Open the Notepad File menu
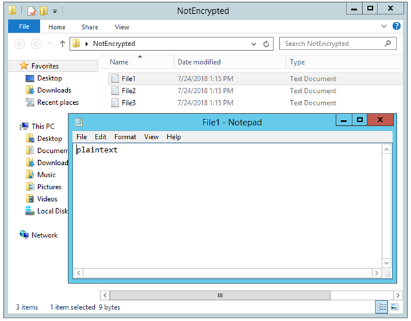This screenshot has width=411, height=321. click(82, 137)
